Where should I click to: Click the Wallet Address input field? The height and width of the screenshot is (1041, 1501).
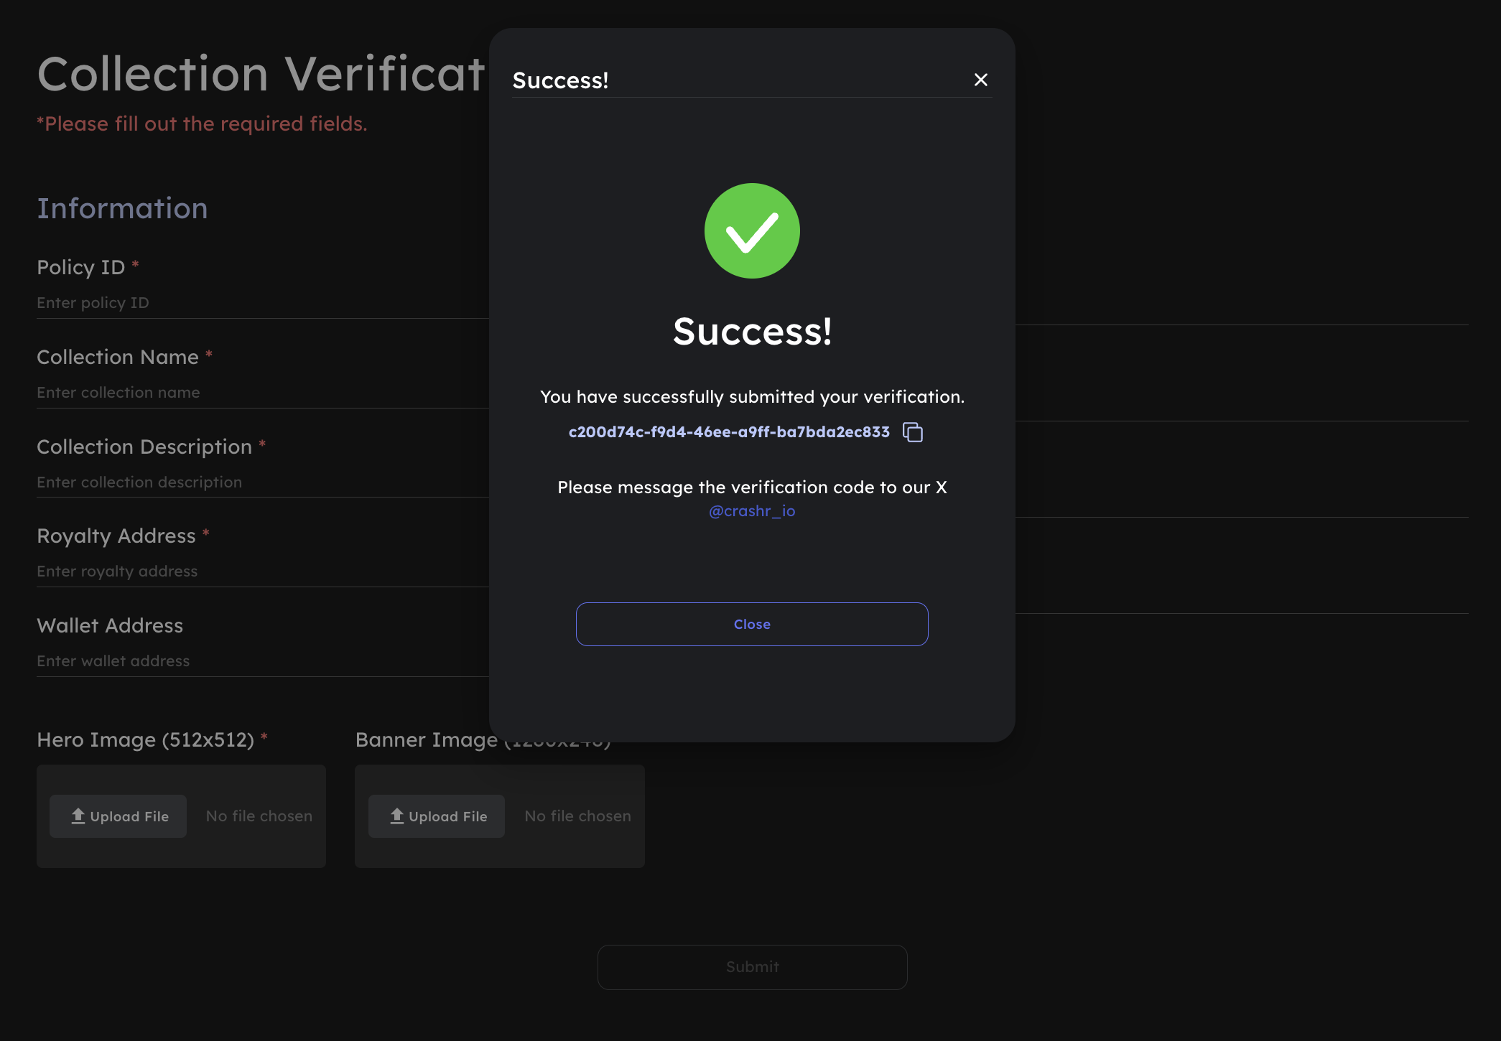coord(263,661)
